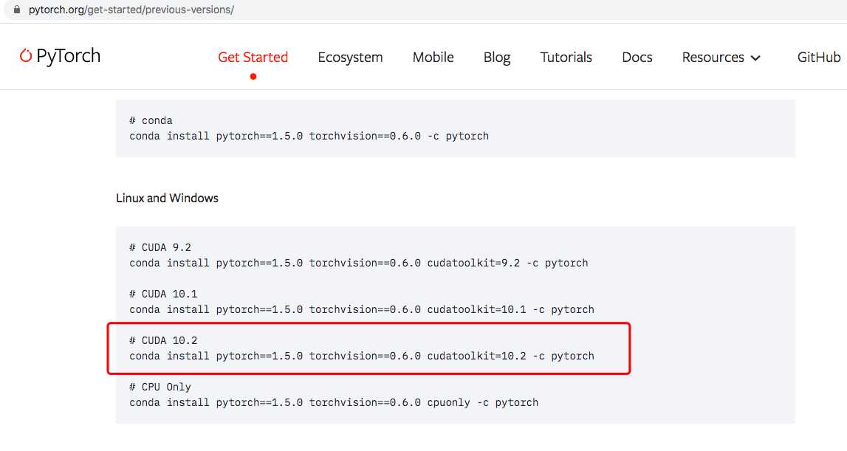Click the conda install command ending '-c pytorch' without cudatoolkit
Screen dimensions: 847x451
(309, 136)
